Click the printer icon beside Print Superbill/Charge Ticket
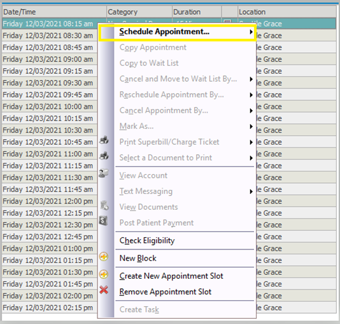340x324 pixels. (104, 140)
